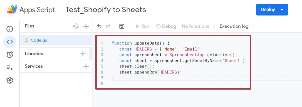Open the No functions dropdown
The height and width of the screenshot is (107, 302).
[x=195, y=26]
